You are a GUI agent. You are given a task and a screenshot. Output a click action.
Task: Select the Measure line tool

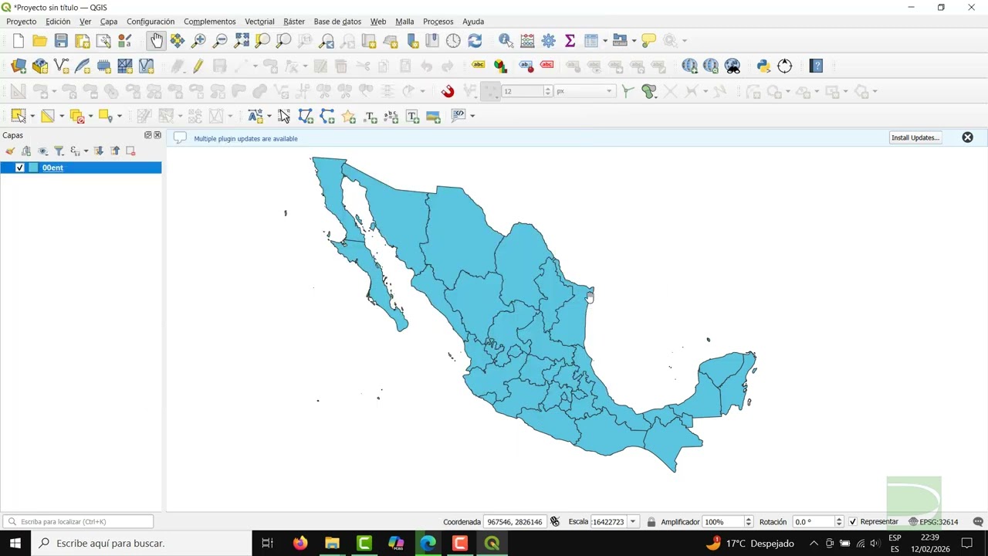click(x=619, y=41)
